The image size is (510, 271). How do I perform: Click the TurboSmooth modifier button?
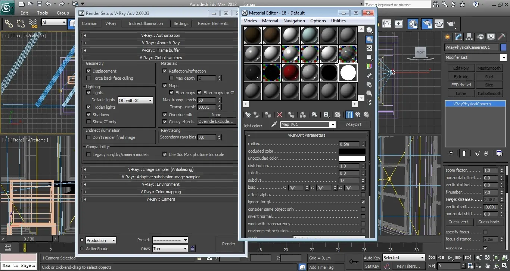(489, 93)
